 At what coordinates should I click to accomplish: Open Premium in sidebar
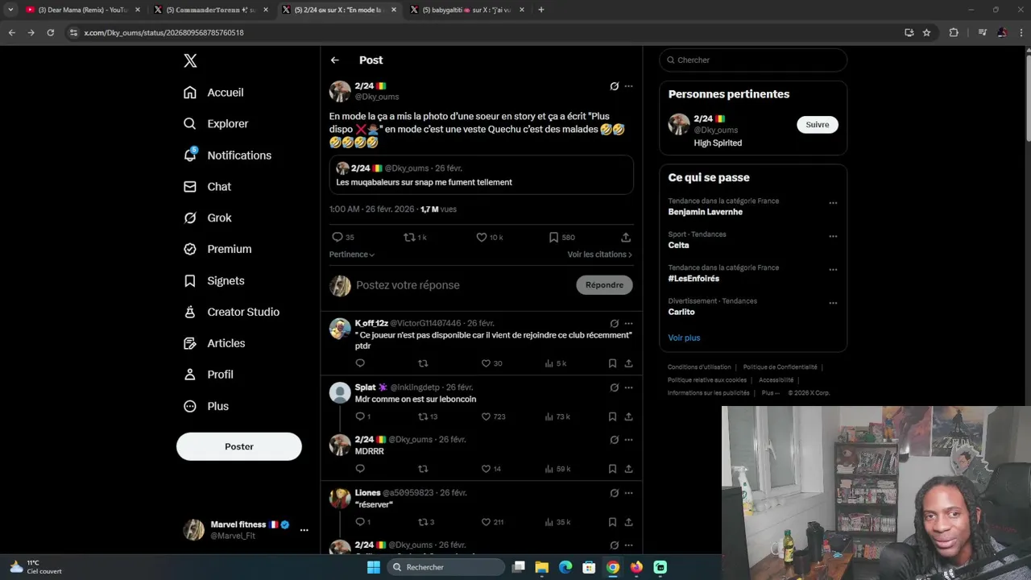(x=217, y=250)
